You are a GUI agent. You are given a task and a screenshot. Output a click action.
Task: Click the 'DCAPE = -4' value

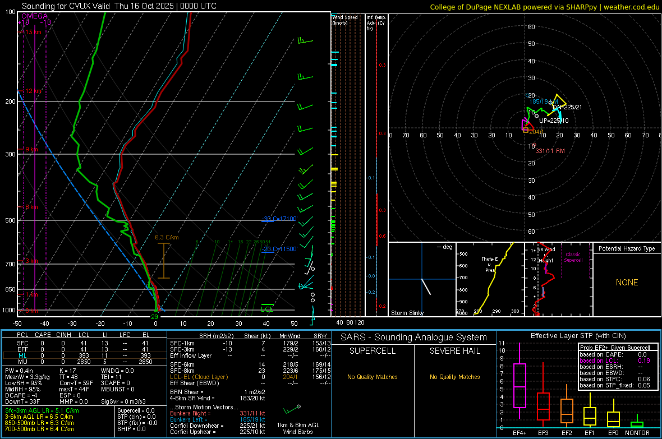pyautogui.click(x=21, y=395)
